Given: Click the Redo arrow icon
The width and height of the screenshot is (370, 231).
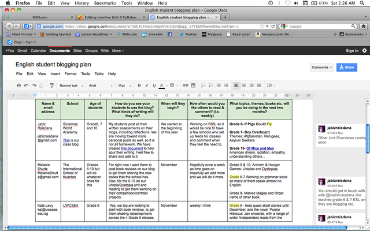Looking at the screenshot, I should (x=34, y=85).
